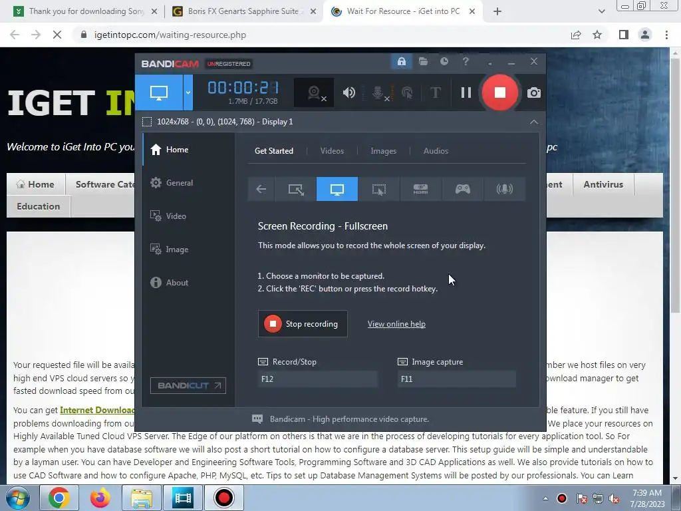Click the Stop recording button
Image resolution: width=681 pixels, height=511 pixels.
pyautogui.click(x=303, y=324)
